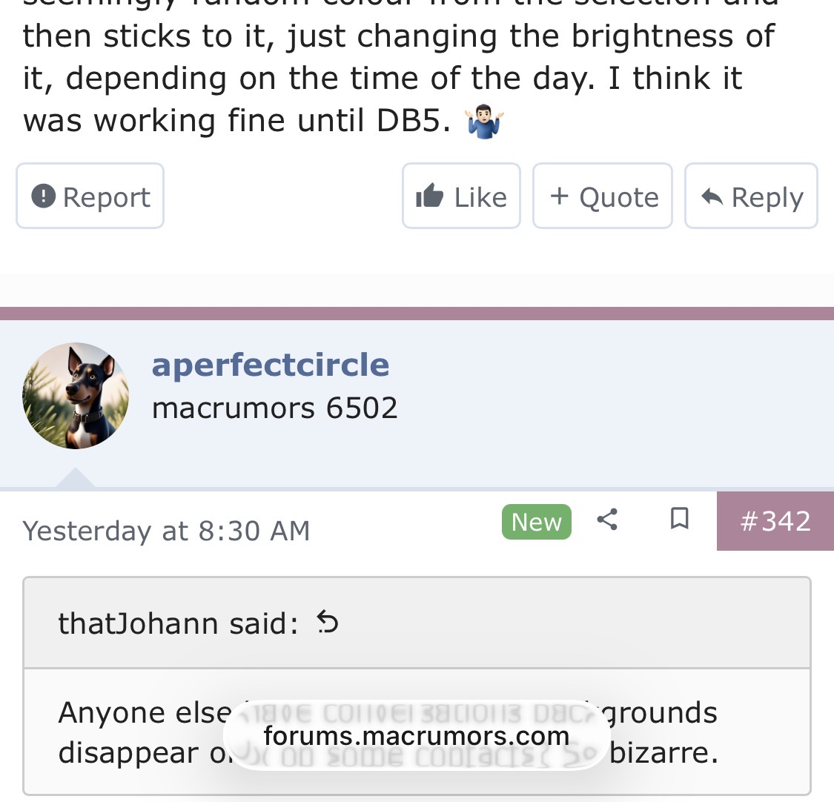This screenshot has width=834, height=802.
Task: Click the shrugging person emoji
Action: [x=485, y=122]
